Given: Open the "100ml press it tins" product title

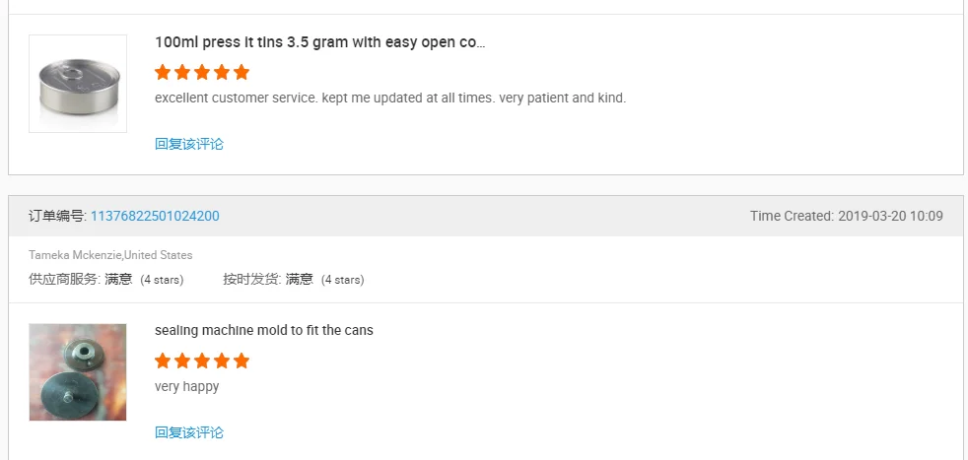Looking at the screenshot, I should pyautogui.click(x=319, y=42).
